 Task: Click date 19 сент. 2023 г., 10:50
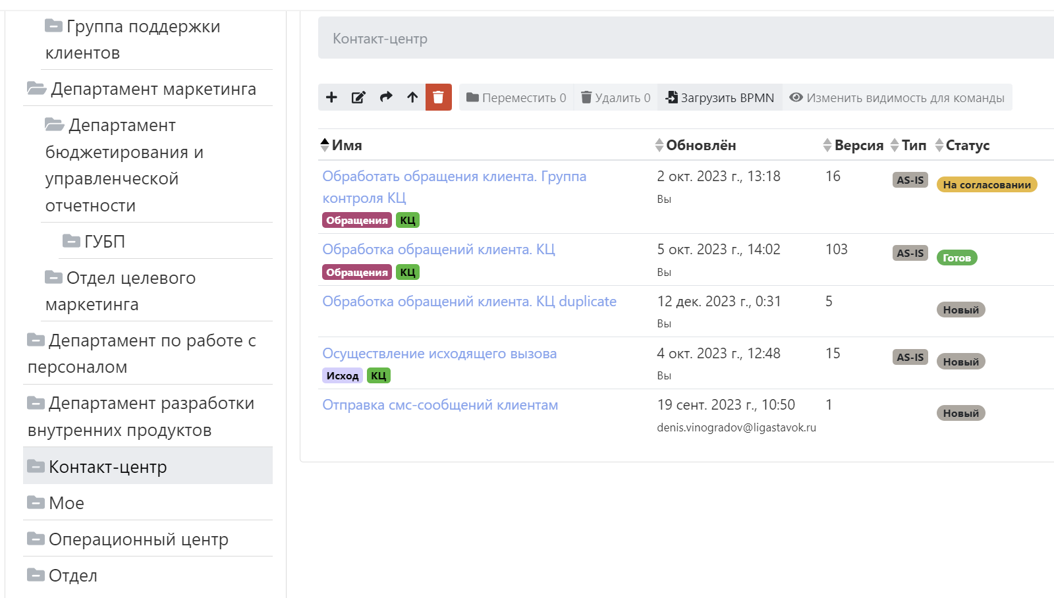726,404
